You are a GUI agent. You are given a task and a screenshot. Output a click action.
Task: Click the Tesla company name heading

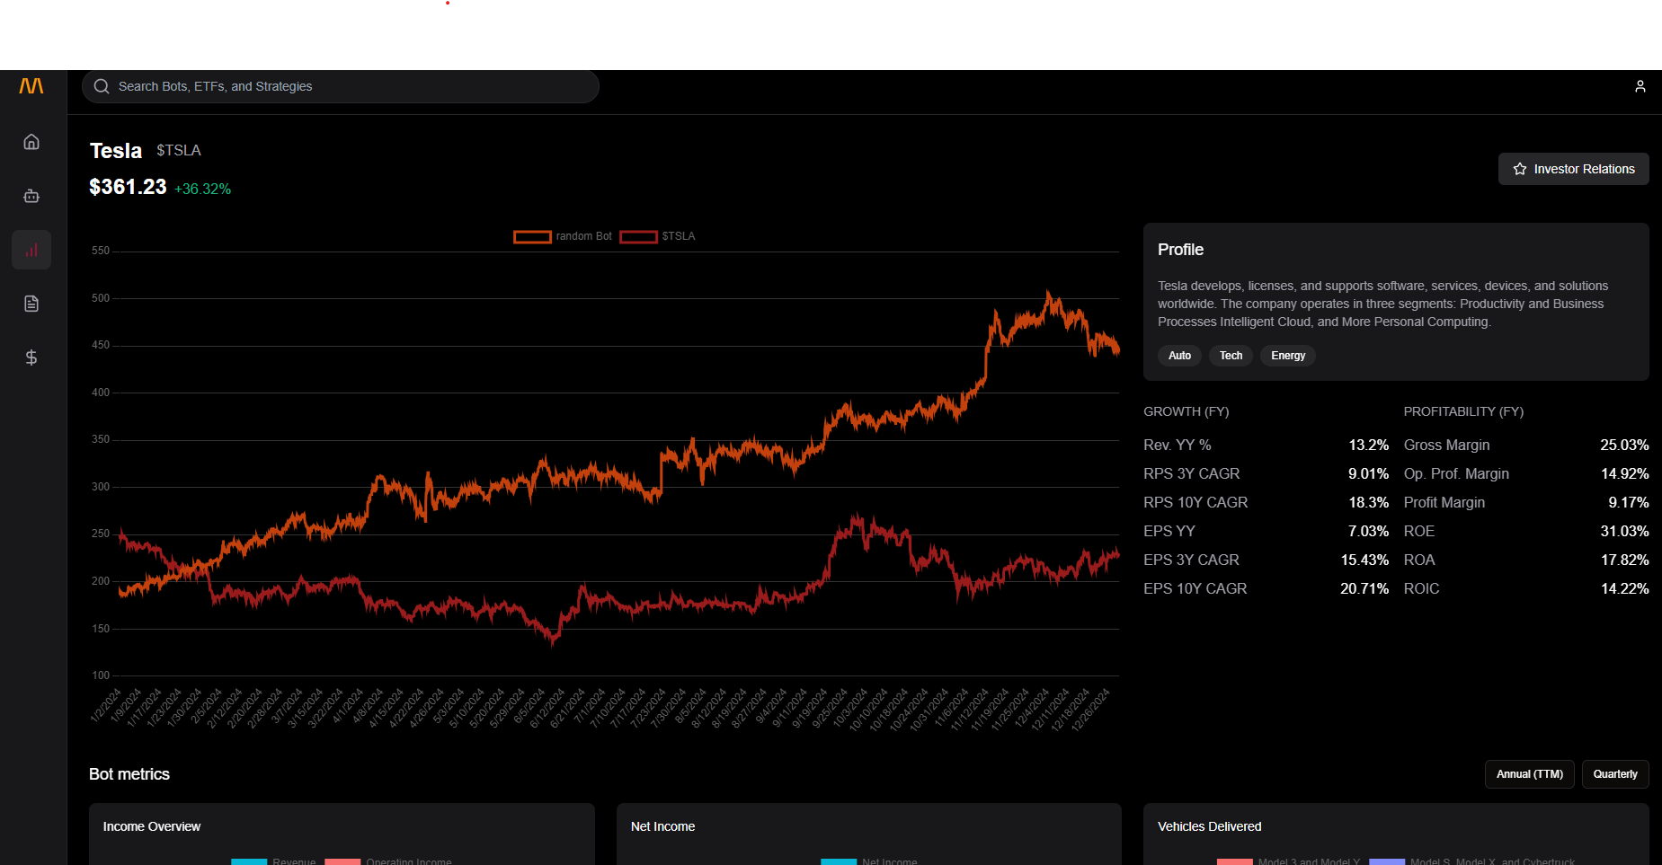point(116,151)
